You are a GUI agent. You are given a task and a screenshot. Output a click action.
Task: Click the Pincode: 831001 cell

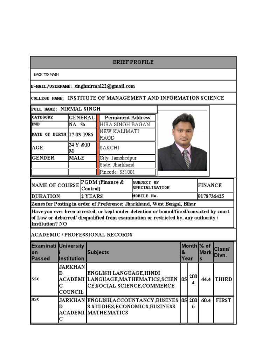[127, 172]
